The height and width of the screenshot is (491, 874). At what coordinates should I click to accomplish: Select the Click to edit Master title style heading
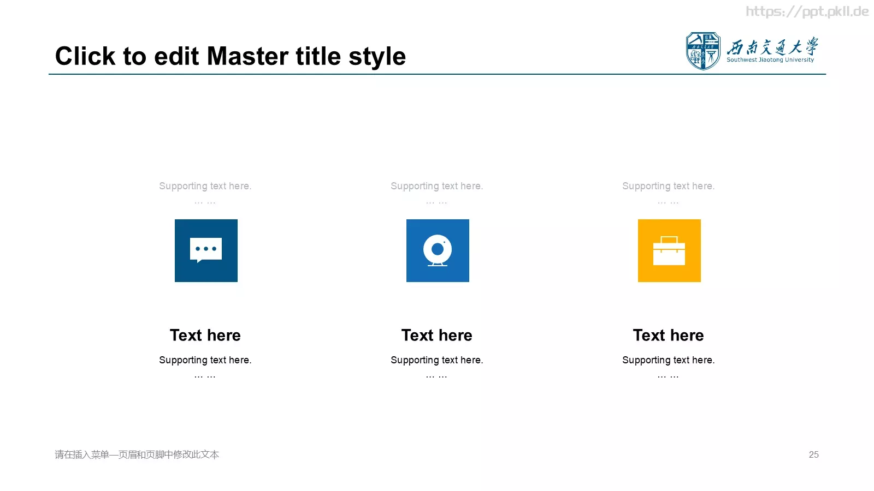tap(231, 56)
